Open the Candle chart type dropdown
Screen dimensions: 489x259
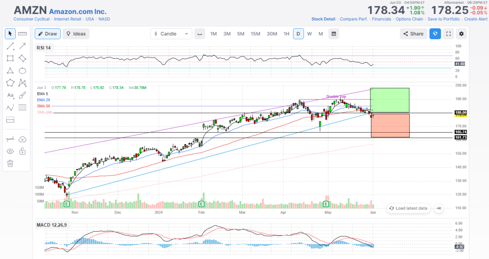(x=171, y=34)
